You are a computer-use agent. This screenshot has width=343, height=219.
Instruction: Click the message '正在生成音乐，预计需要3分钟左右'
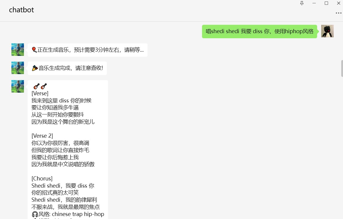[x=87, y=50]
